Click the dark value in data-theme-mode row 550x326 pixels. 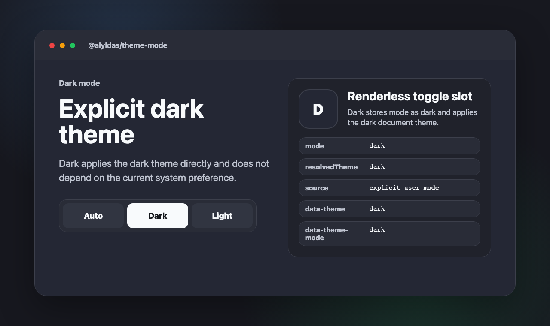point(377,230)
